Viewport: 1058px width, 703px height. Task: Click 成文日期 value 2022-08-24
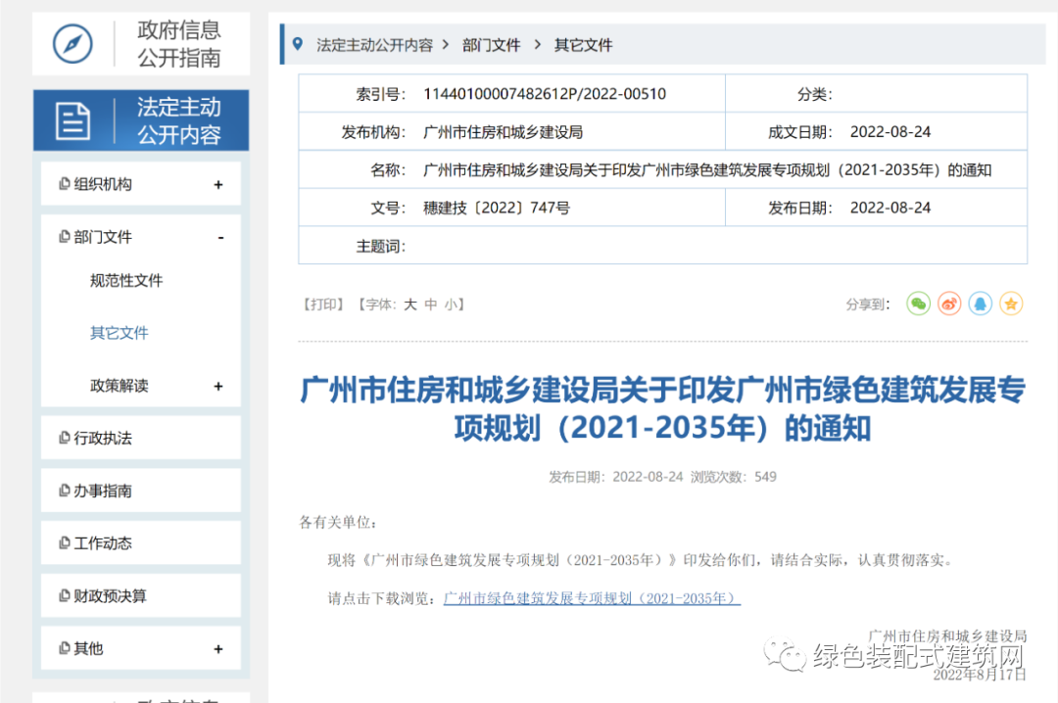click(x=890, y=132)
